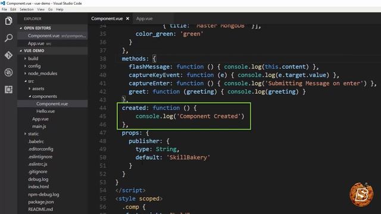Image resolution: width=381 pixels, height=214 pixels.
Task: Click the 'color_green' property
Action: click(154, 34)
